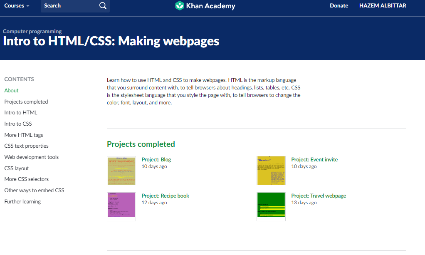425x255 pixels.
Task: Open Web development tools section
Action: pos(32,157)
